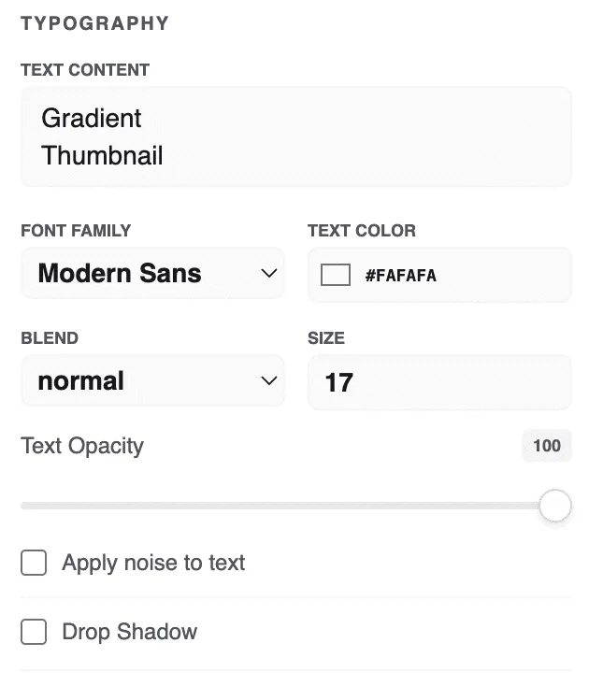The width and height of the screenshot is (589, 686).
Task: Click the "Apply noise to text" label
Action: [x=153, y=563]
